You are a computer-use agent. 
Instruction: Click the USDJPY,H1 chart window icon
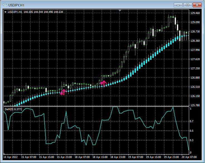(5, 5)
